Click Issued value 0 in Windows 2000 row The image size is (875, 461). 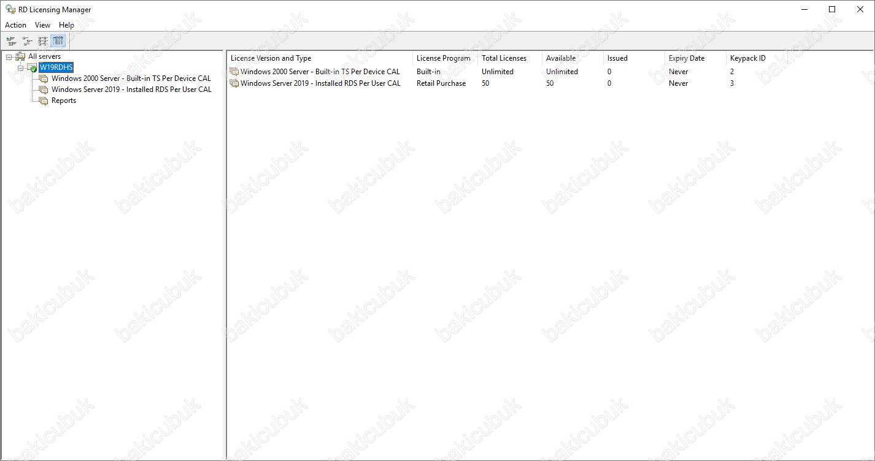pos(609,72)
